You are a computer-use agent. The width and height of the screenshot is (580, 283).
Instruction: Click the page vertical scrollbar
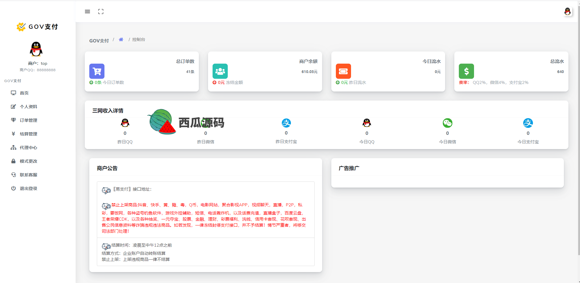click(x=579, y=130)
